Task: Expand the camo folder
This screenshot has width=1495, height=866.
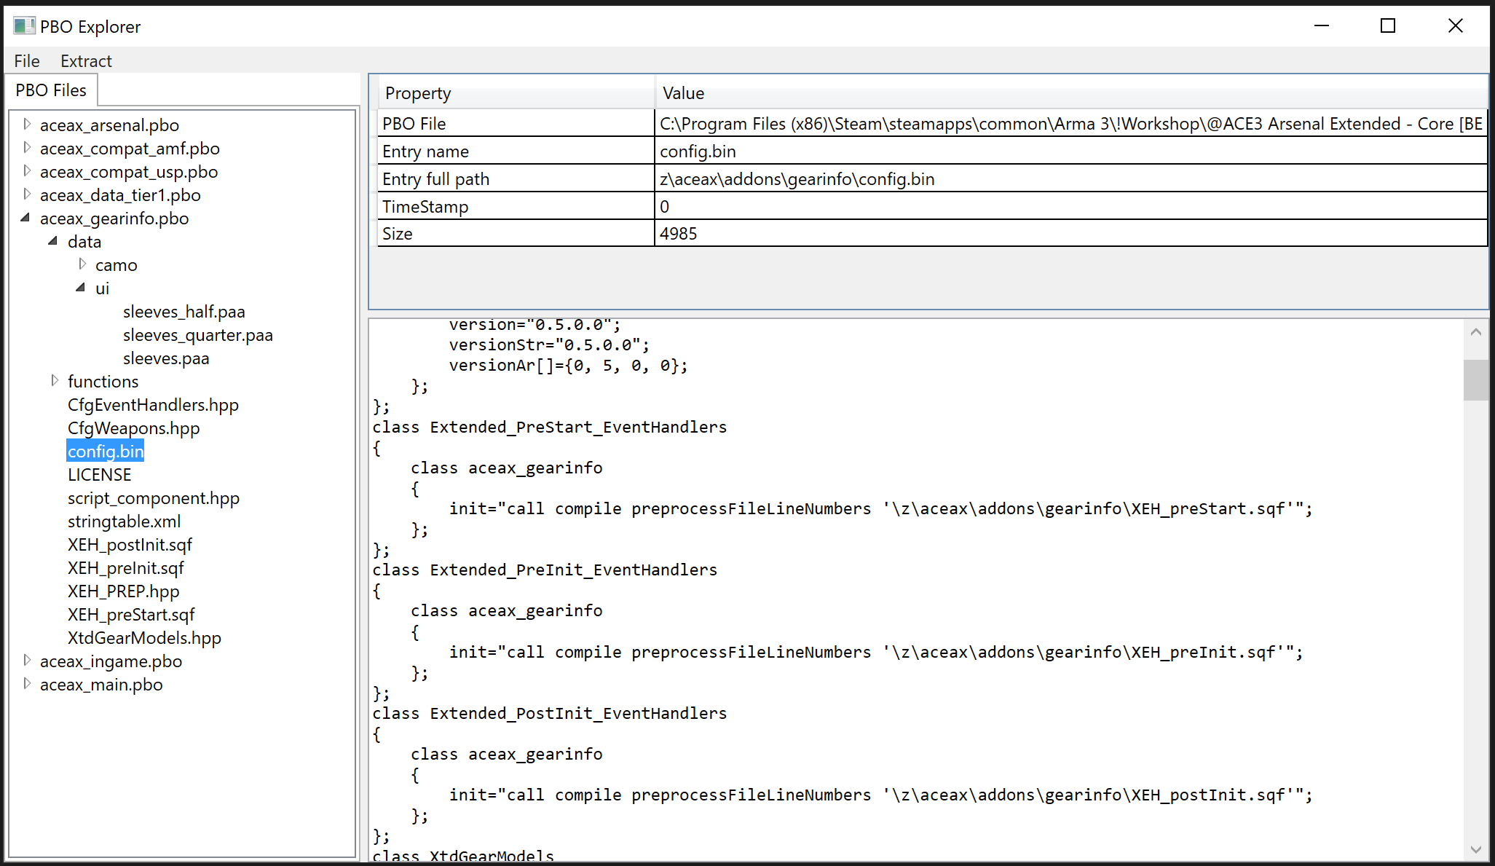Action: tap(82, 264)
